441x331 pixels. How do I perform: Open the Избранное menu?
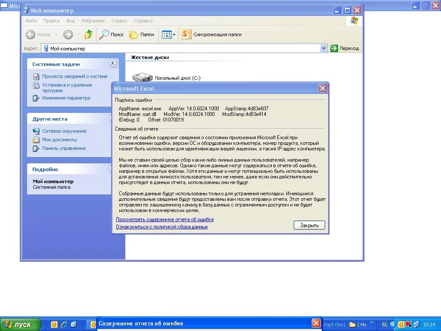(93, 21)
